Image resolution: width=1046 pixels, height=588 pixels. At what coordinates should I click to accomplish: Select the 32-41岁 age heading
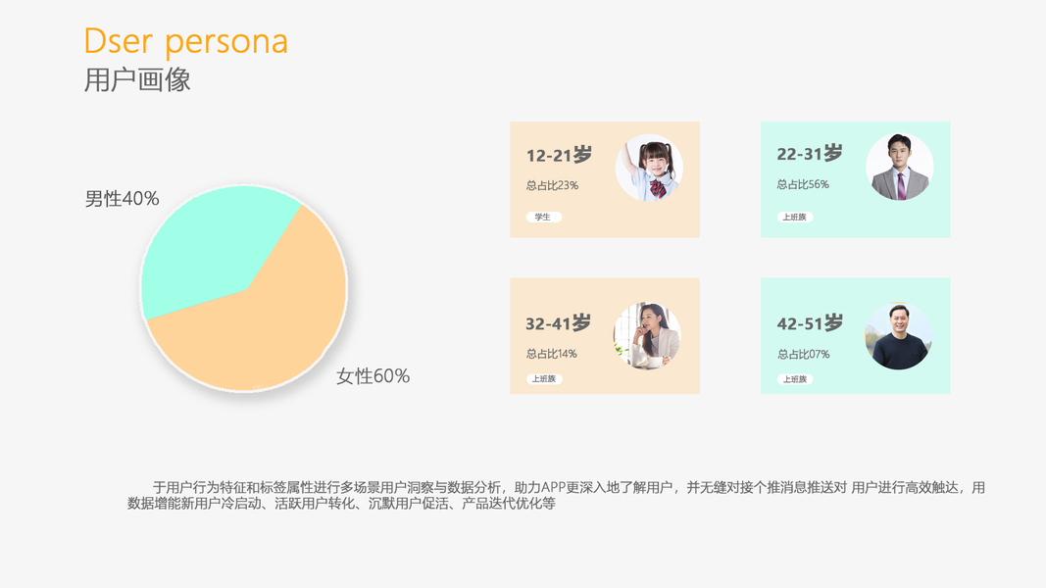559,323
